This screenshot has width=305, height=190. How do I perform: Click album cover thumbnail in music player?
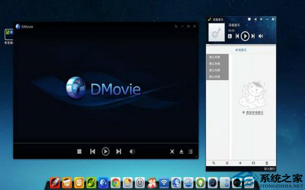[x=216, y=32]
